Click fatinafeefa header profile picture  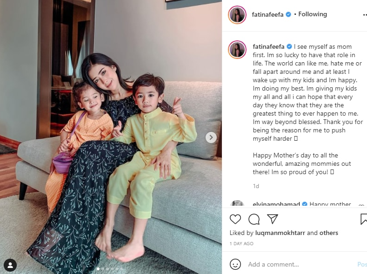pyautogui.click(x=237, y=15)
